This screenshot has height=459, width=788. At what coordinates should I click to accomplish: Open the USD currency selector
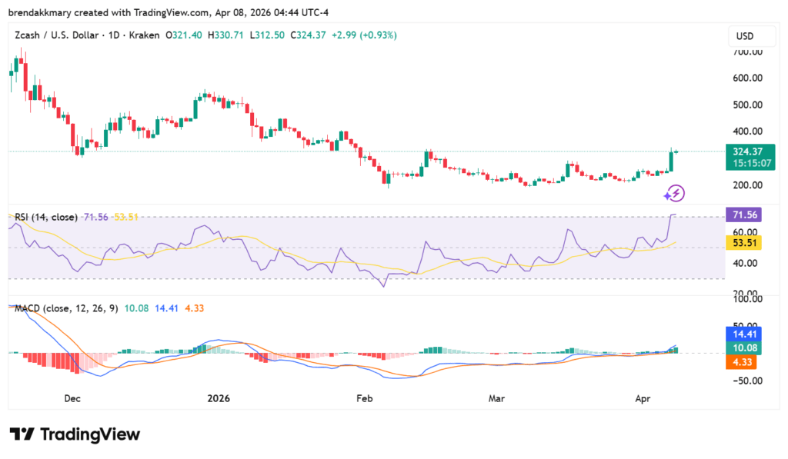click(751, 35)
